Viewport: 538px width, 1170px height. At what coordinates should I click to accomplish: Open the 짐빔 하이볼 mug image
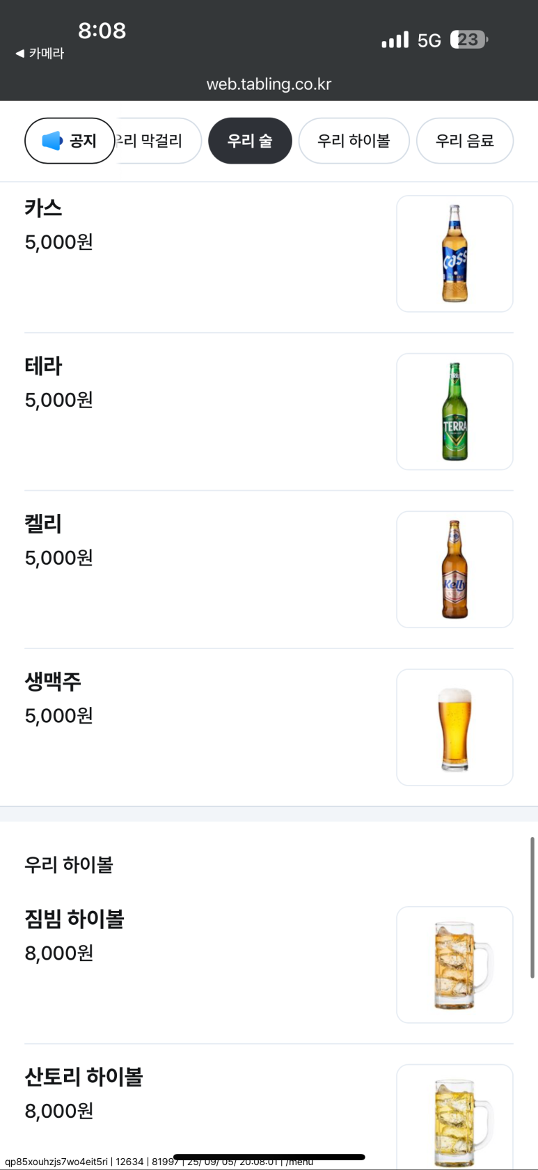tap(454, 965)
